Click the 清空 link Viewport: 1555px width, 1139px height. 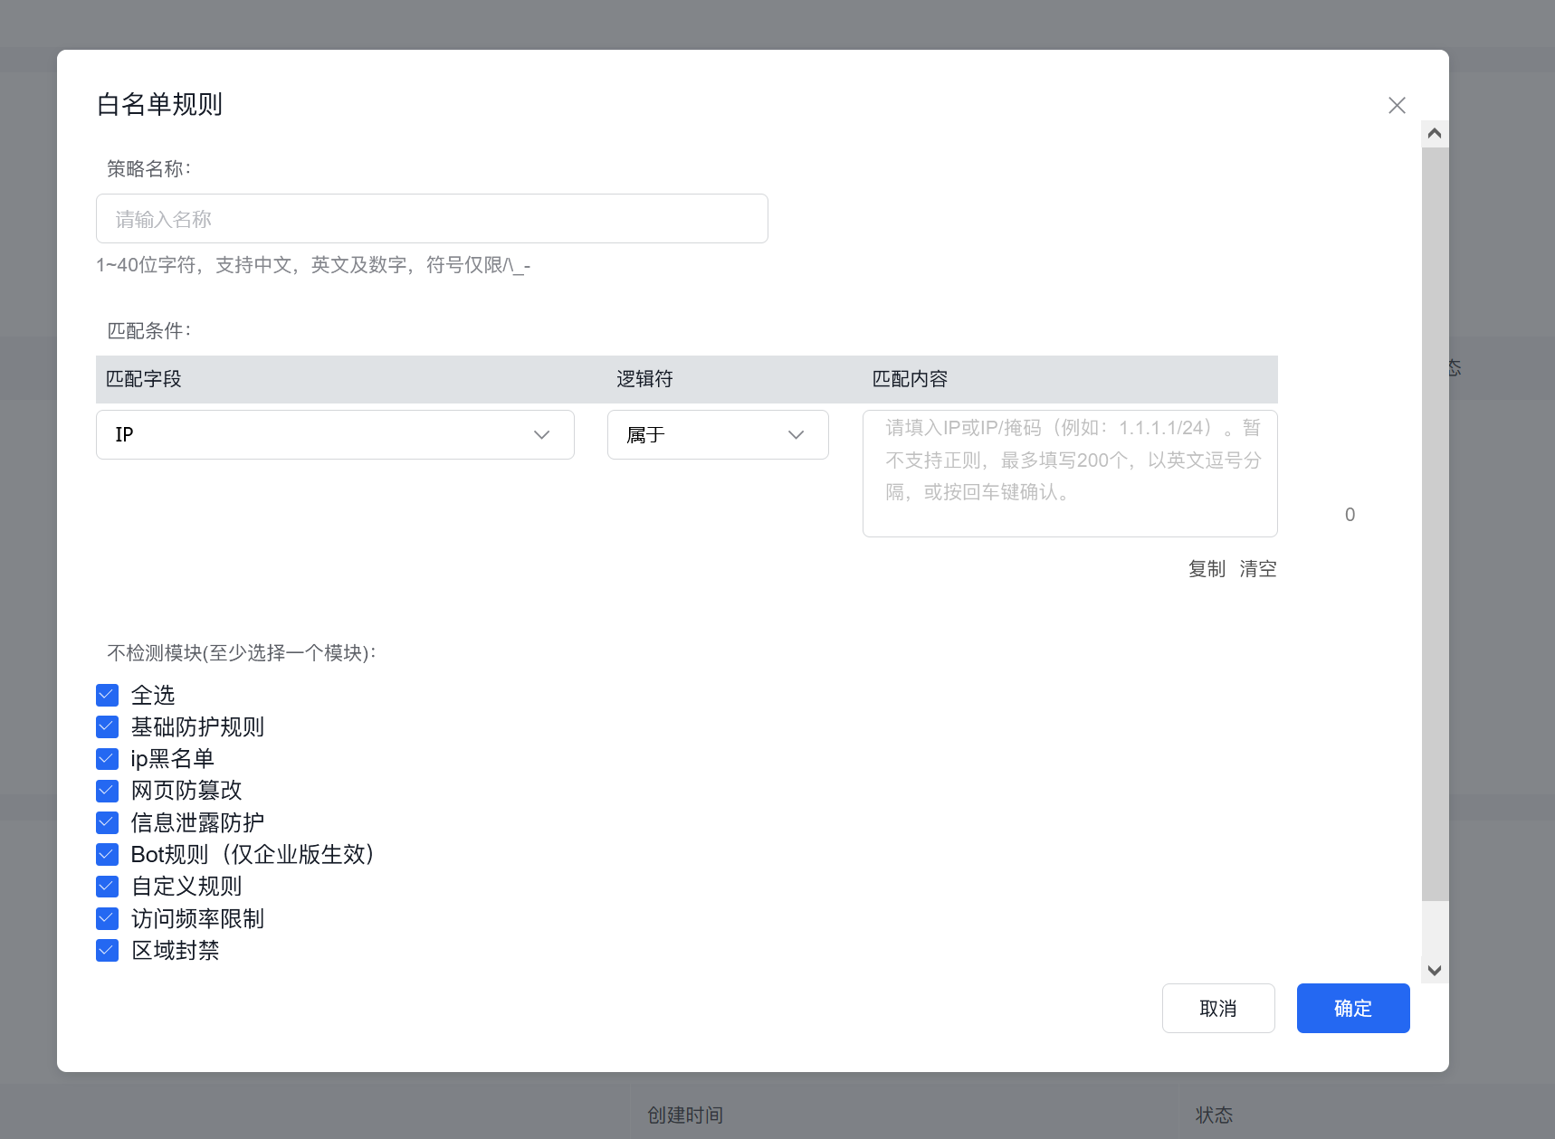(x=1257, y=568)
